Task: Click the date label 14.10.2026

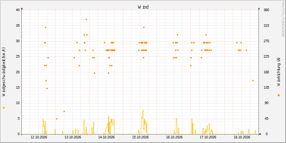Action: 106,137
